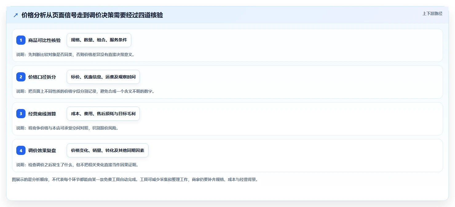455x207 pixels.
Task: Click the note starting 把页面上不同性质的价格字段
Action: click(85, 91)
